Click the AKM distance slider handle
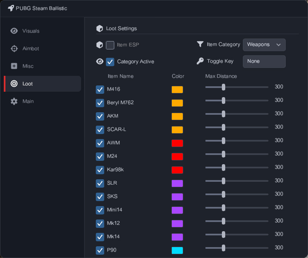 click(x=224, y=114)
